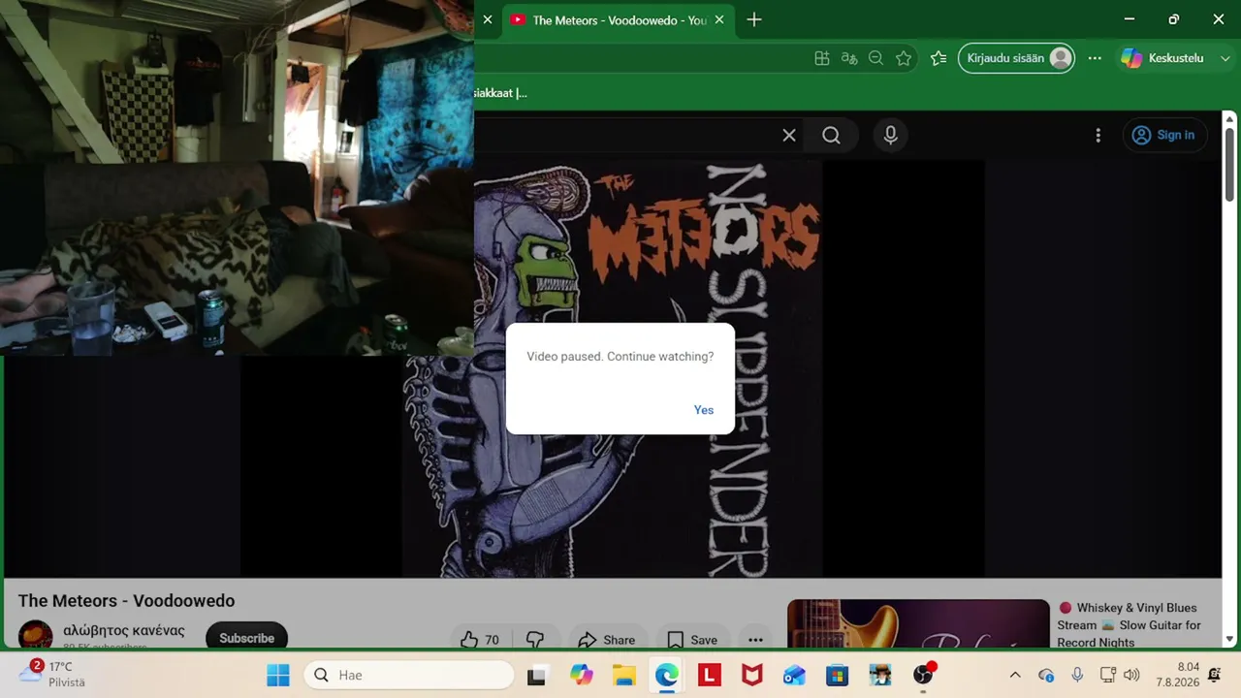
Task: Click the zoom magnifier in address bar
Action: point(876,58)
